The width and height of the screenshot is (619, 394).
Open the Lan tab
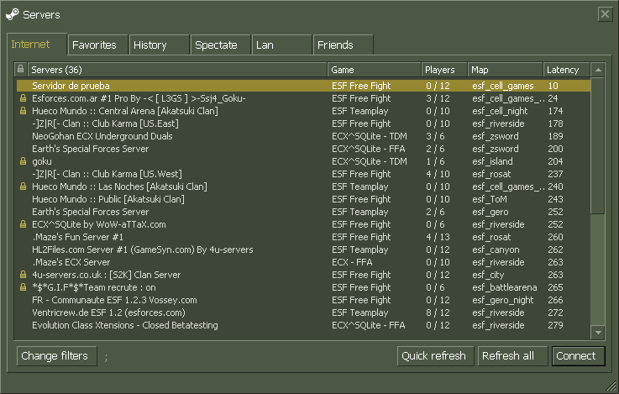click(281, 45)
